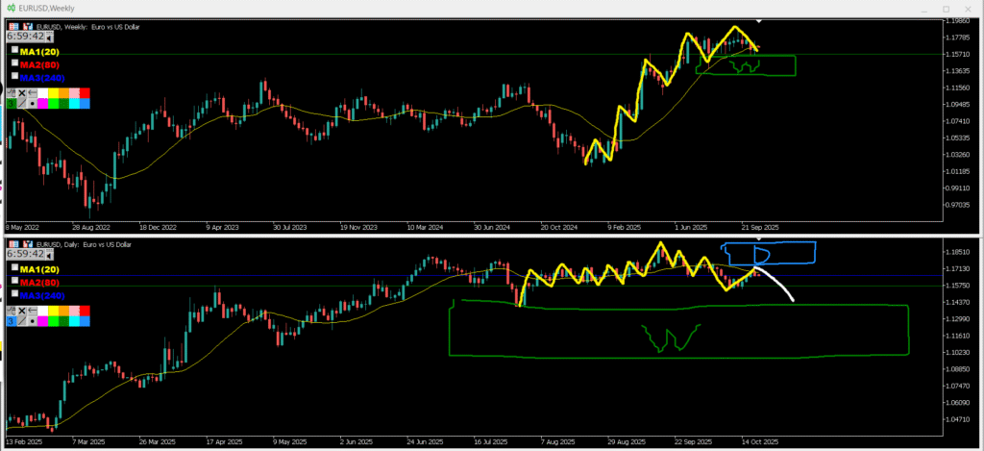Select the line drawing tool on Weekly palette
Image resolution: width=984 pixels, height=451 pixels.
click(x=22, y=104)
